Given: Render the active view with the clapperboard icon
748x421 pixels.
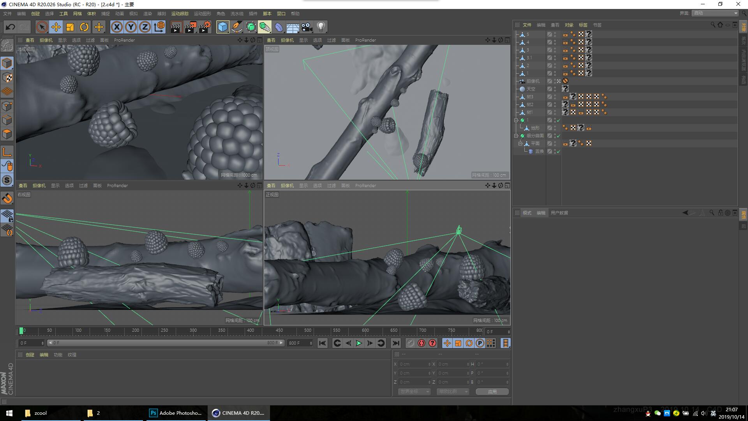Looking at the screenshot, I should coord(176,27).
